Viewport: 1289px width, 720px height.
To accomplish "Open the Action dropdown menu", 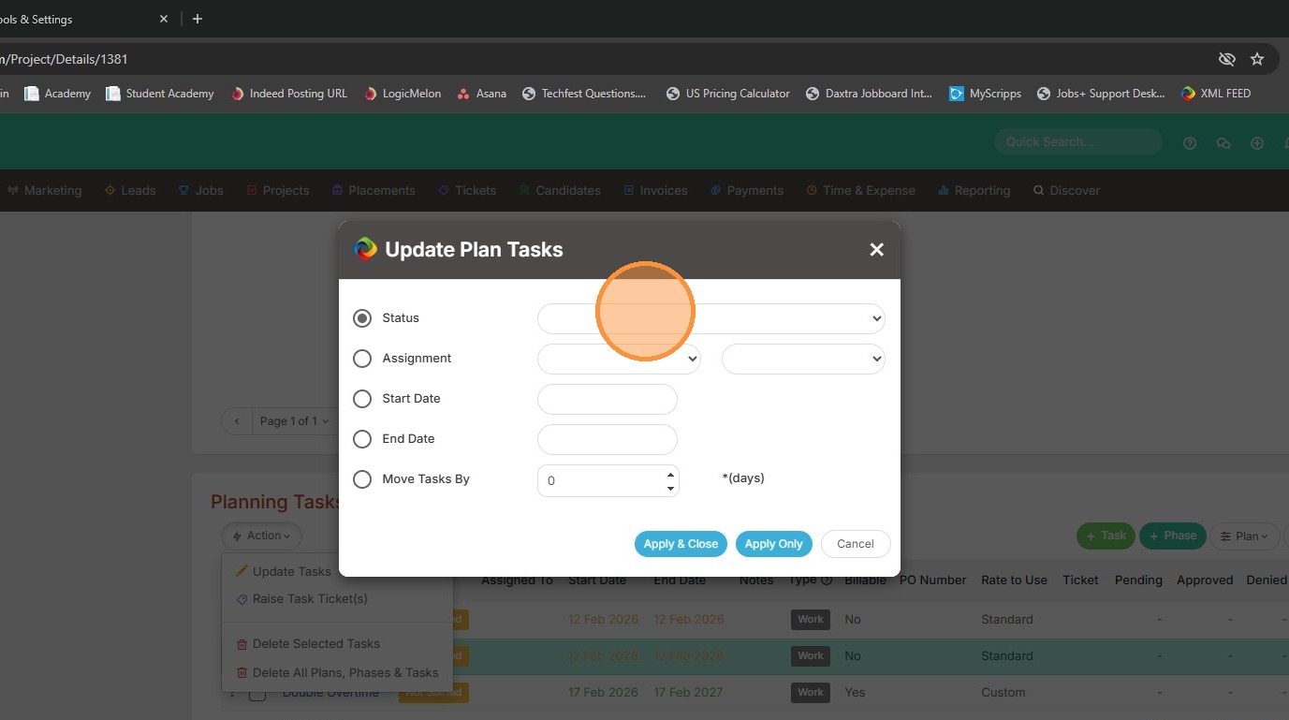I will (x=261, y=536).
